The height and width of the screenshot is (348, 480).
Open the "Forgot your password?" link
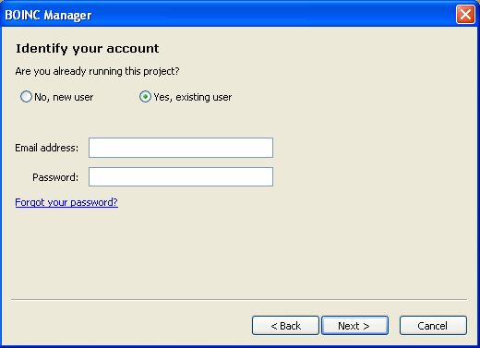click(66, 202)
